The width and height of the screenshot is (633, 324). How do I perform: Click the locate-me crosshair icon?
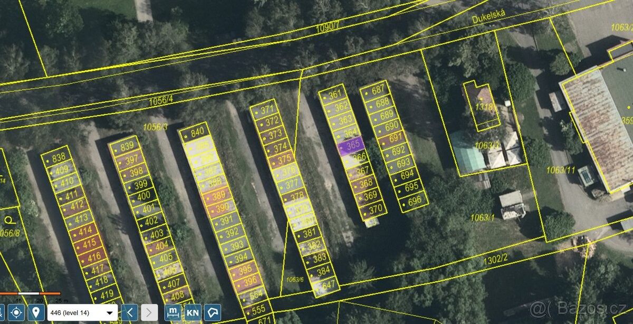(16, 312)
